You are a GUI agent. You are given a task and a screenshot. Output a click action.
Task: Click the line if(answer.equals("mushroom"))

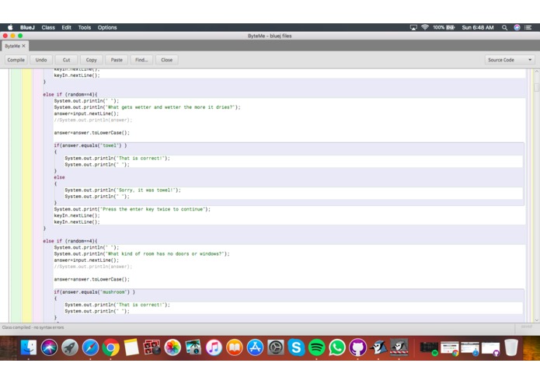point(94,291)
